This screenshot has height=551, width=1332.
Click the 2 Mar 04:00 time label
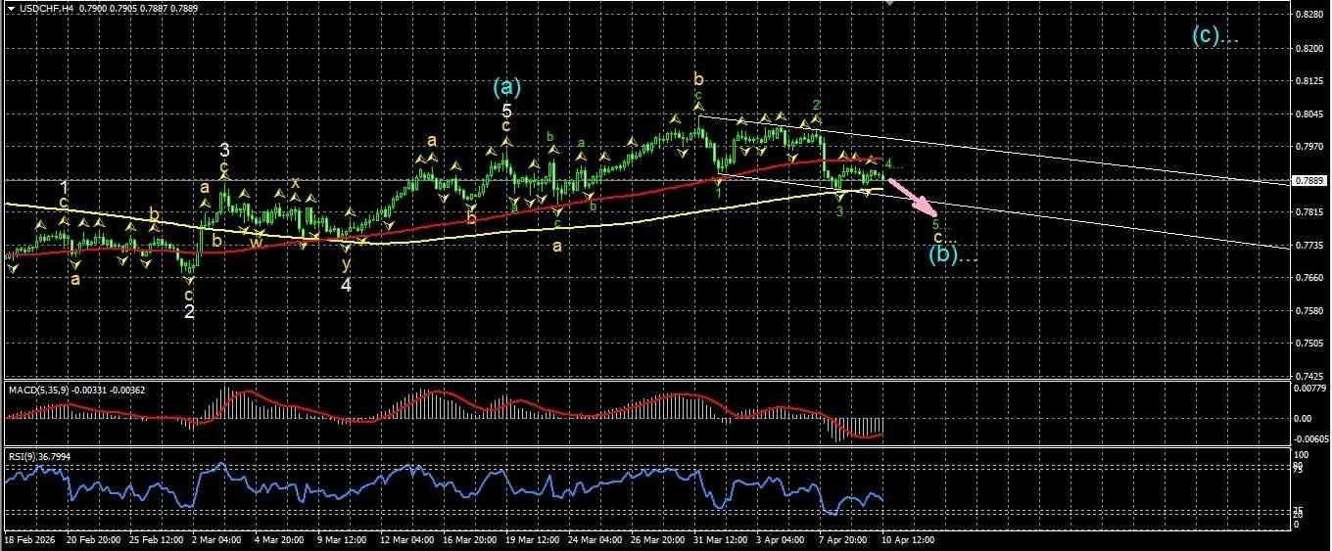coord(217,540)
